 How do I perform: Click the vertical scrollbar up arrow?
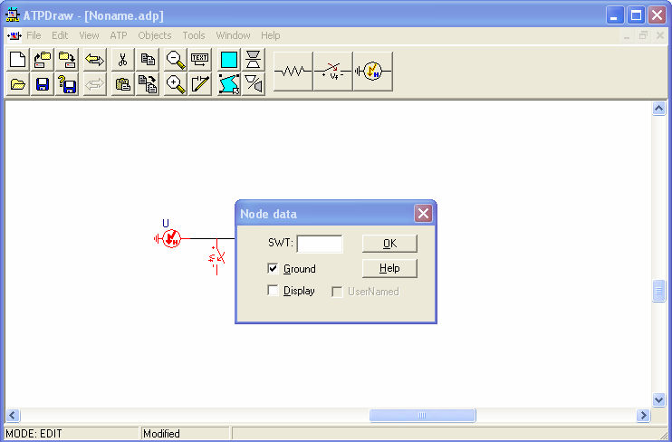658,108
